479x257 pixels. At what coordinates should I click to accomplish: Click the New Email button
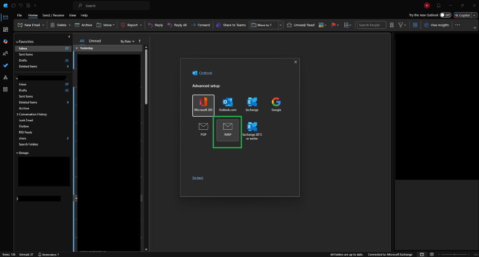(29, 25)
